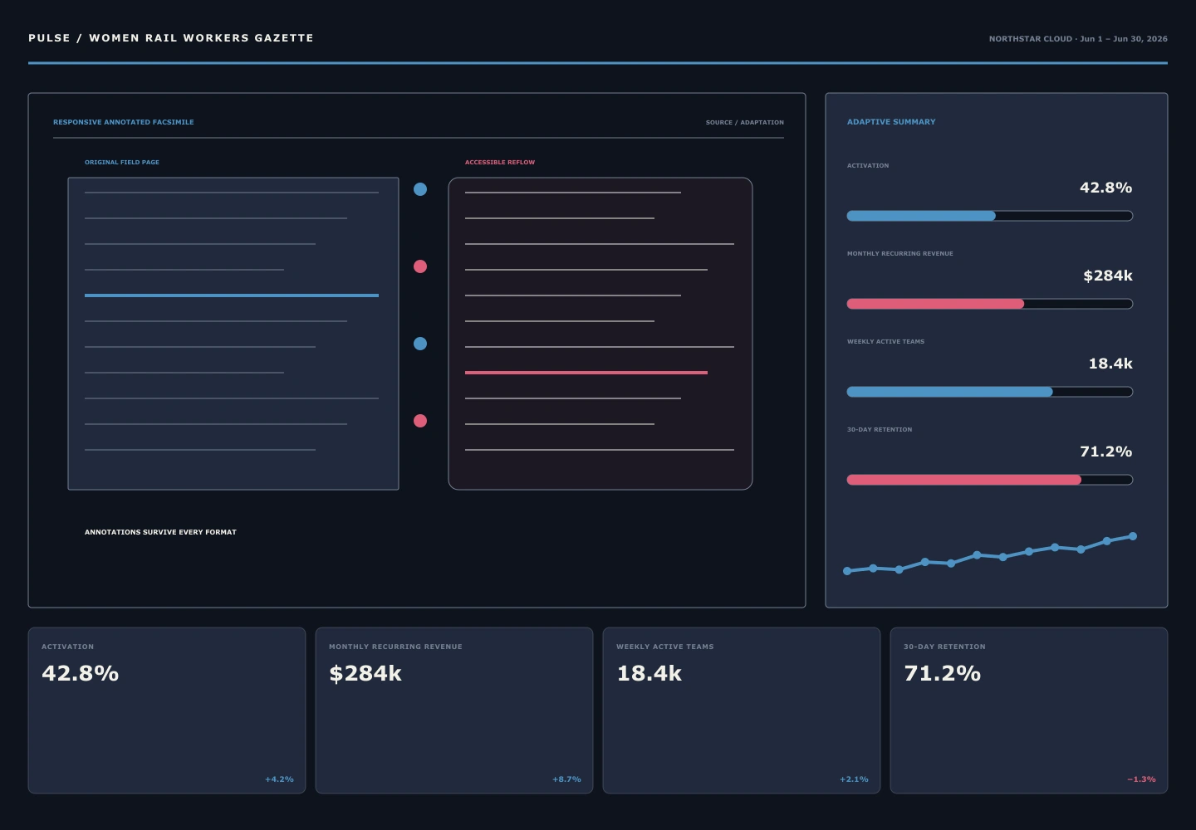The height and width of the screenshot is (830, 1196).
Task: Click the large "$284k" value on the bottom revenue card
Action: pyautogui.click(x=365, y=673)
